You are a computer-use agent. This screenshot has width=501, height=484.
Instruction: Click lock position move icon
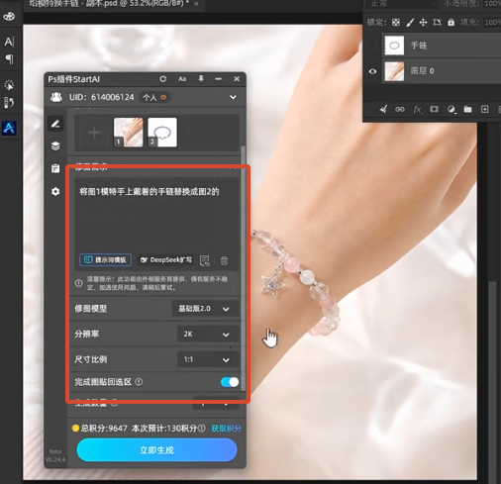coord(423,23)
